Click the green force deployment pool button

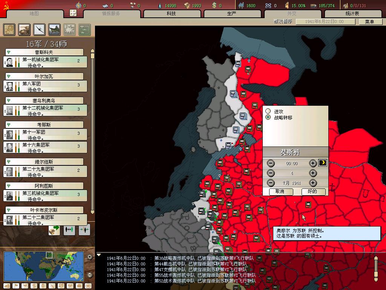pos(85,29)
